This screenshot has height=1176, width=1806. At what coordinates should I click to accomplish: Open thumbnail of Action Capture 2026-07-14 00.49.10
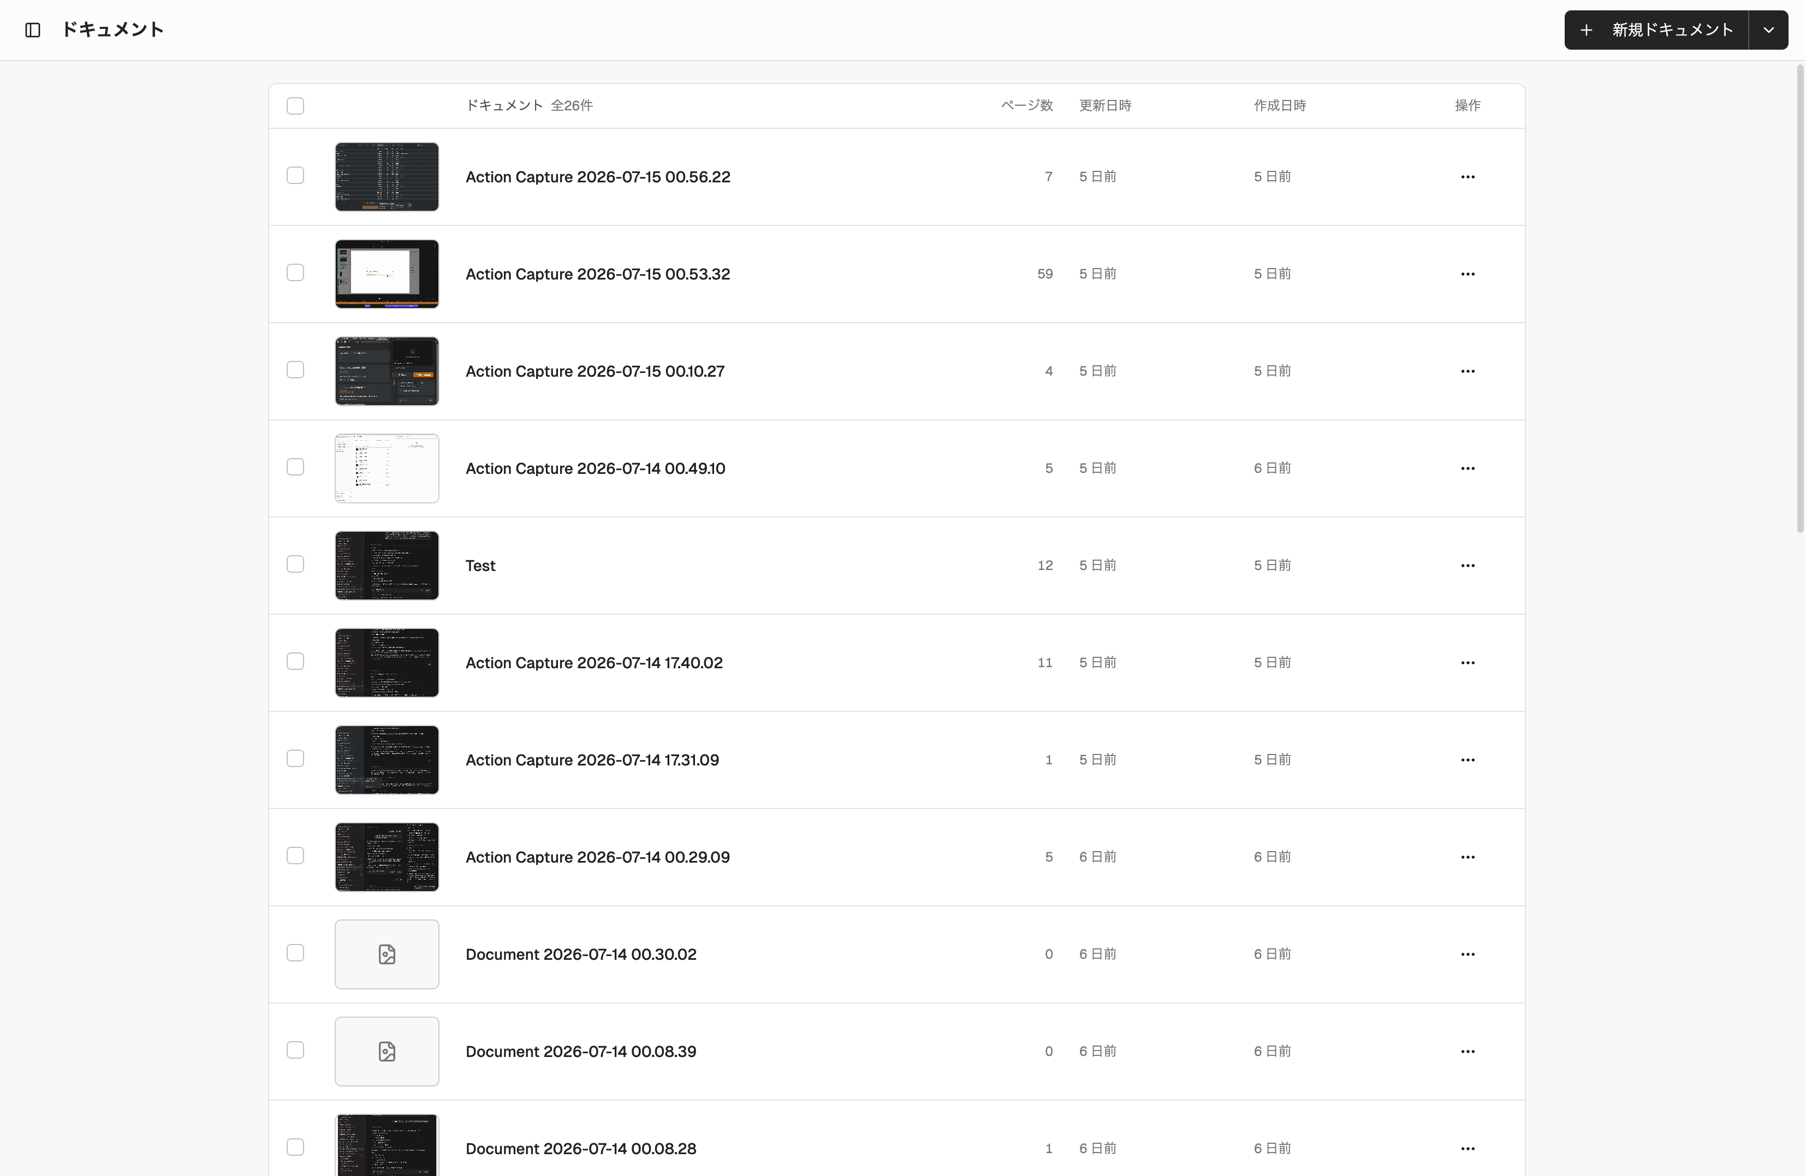point(387,468)
